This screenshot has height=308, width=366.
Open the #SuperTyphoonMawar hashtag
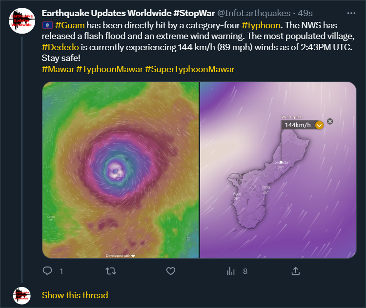point(190,69)
